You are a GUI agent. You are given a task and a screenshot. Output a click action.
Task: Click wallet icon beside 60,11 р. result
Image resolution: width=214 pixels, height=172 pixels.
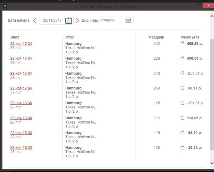[183, 88]
